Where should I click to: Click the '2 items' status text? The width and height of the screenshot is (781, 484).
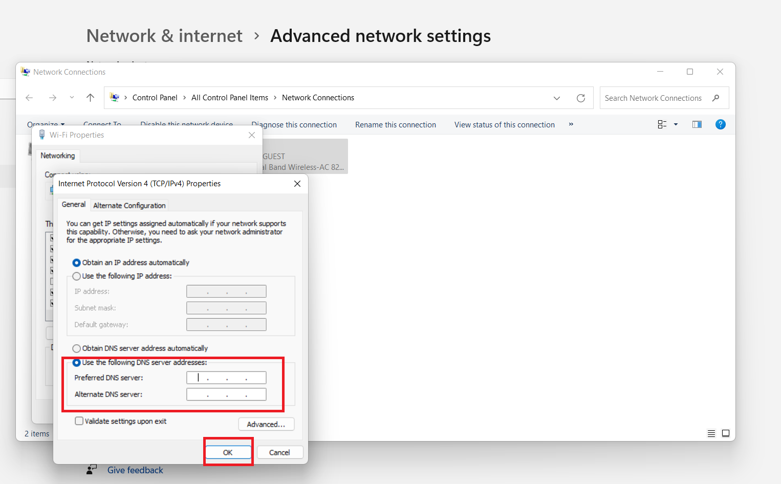click(37, 433)
